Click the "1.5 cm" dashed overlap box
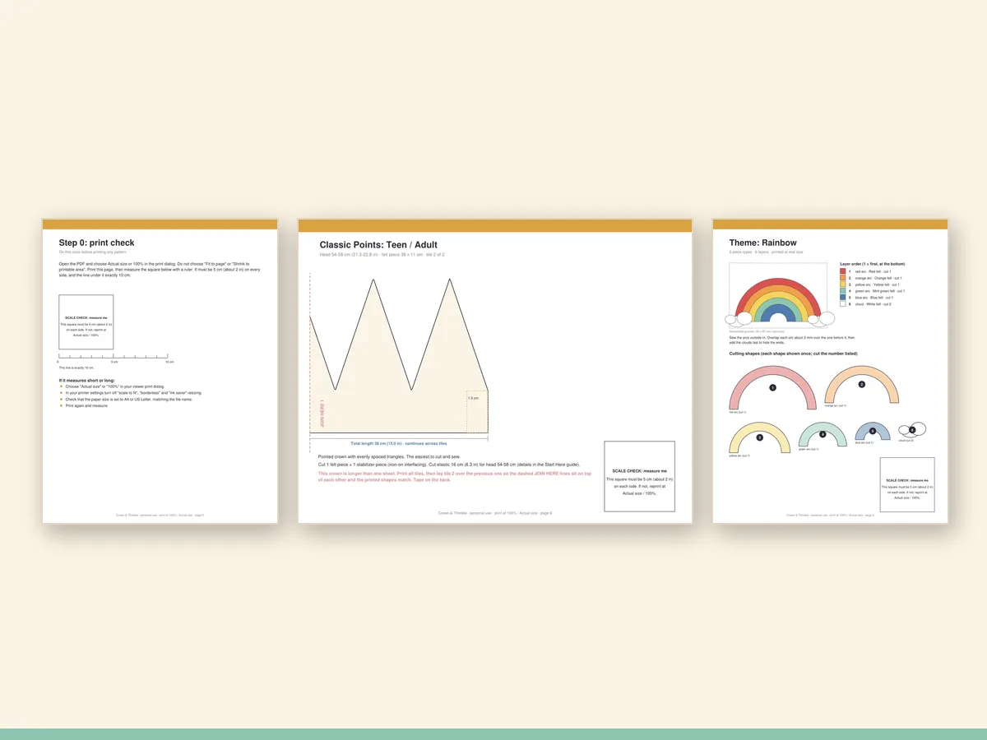The height and width of the screenshot is (740, 987). point(476,410)
